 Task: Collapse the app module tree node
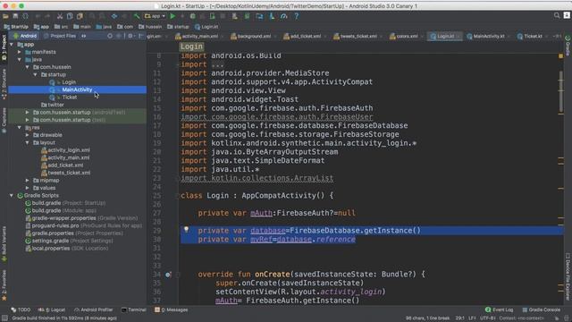[x=12, y=45]
